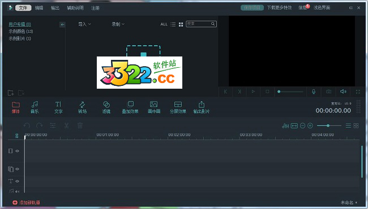Open the 输出 export menu
Image resolution: width=368 pixels, height=209 pixels.
point(55,8)
